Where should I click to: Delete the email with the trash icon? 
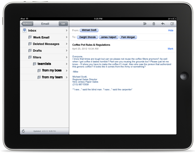[154, 23]
